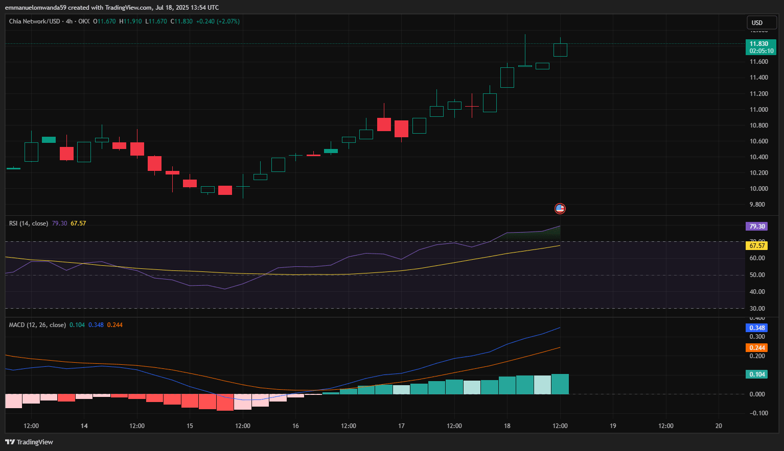
Task: Click the date label 18 on time axis
Action: pyautogui.click(x=507, y=426)
